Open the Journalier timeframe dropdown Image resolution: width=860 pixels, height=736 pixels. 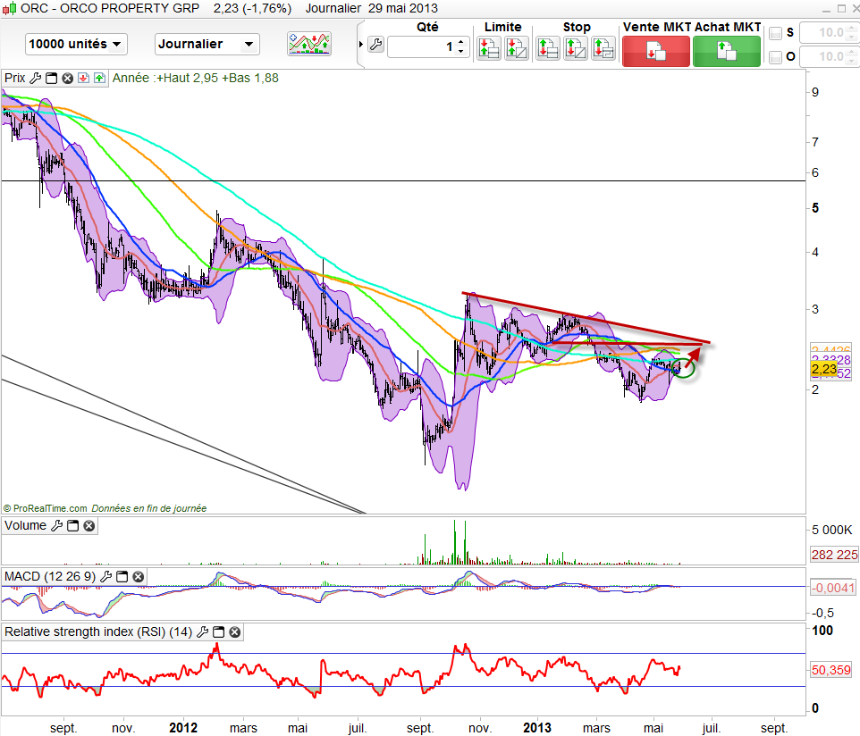tap(207, 44)
